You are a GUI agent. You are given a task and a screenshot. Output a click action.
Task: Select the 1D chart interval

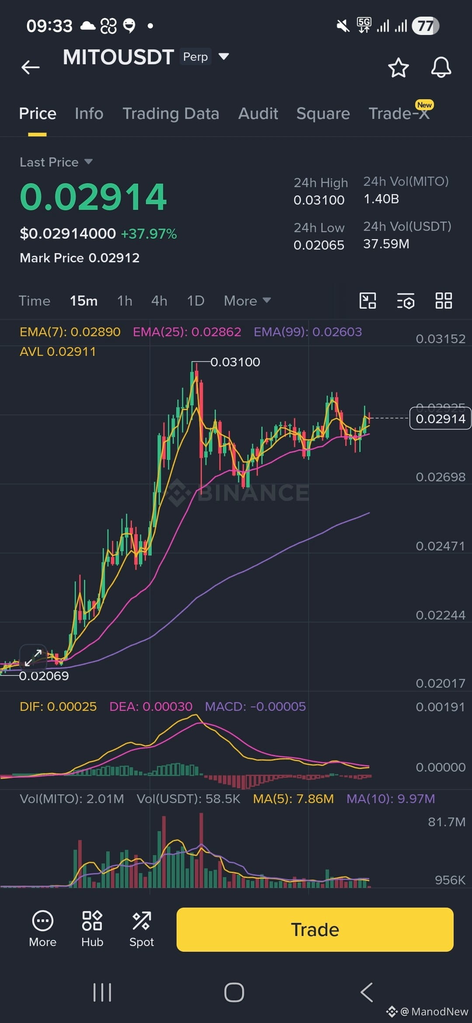pyautogui.click(x=196, y=301)
